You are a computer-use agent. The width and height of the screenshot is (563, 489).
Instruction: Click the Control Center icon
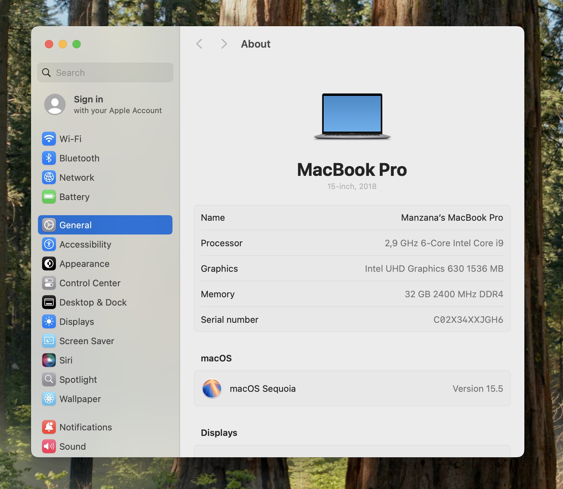pyautogui.click(x=49, y=283)
